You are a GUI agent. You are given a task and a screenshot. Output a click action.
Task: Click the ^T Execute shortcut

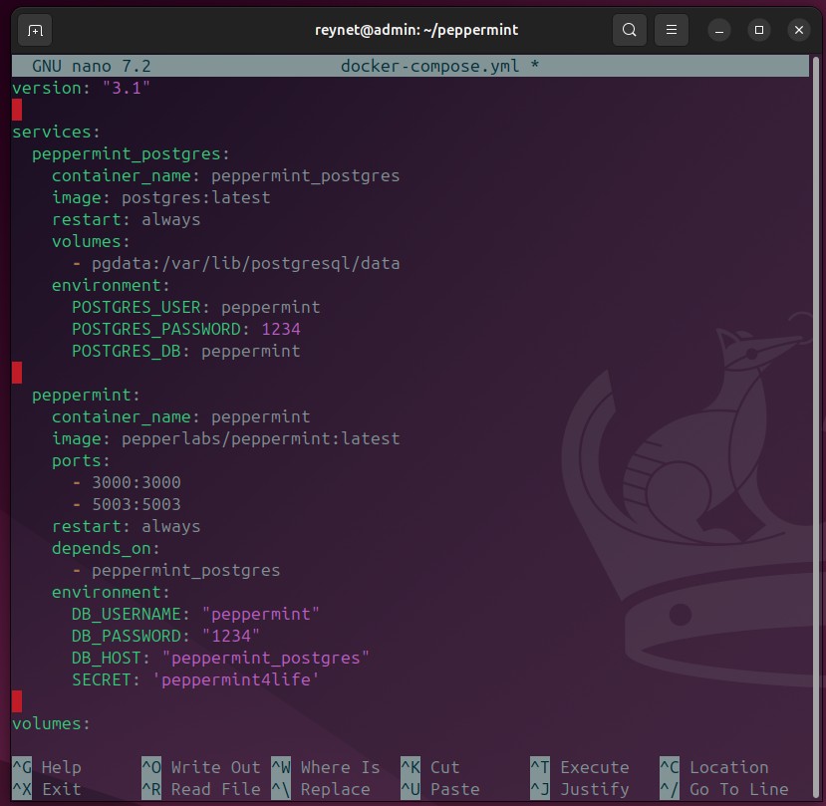point(580,767)
